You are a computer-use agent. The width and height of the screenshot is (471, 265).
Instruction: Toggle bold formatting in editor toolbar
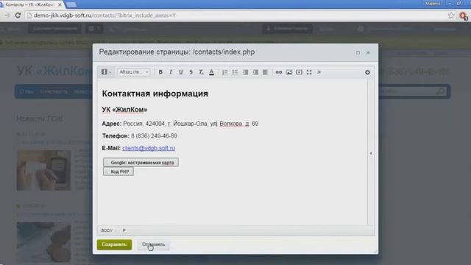[160, 72]
